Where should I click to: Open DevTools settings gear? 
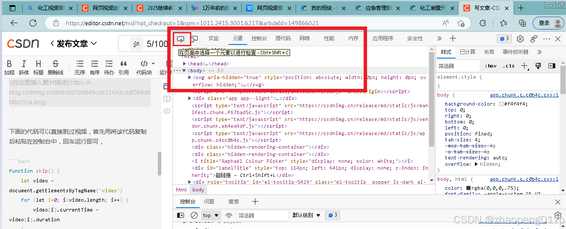520,39
